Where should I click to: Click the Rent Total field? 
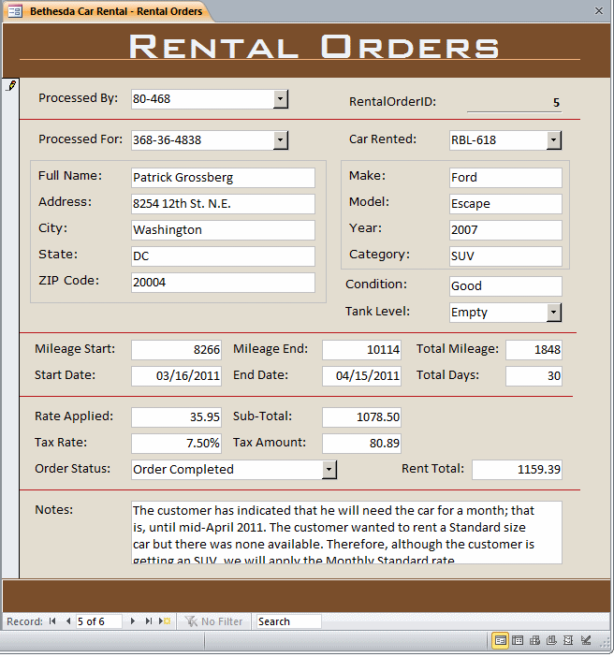[x=517, y=470]
